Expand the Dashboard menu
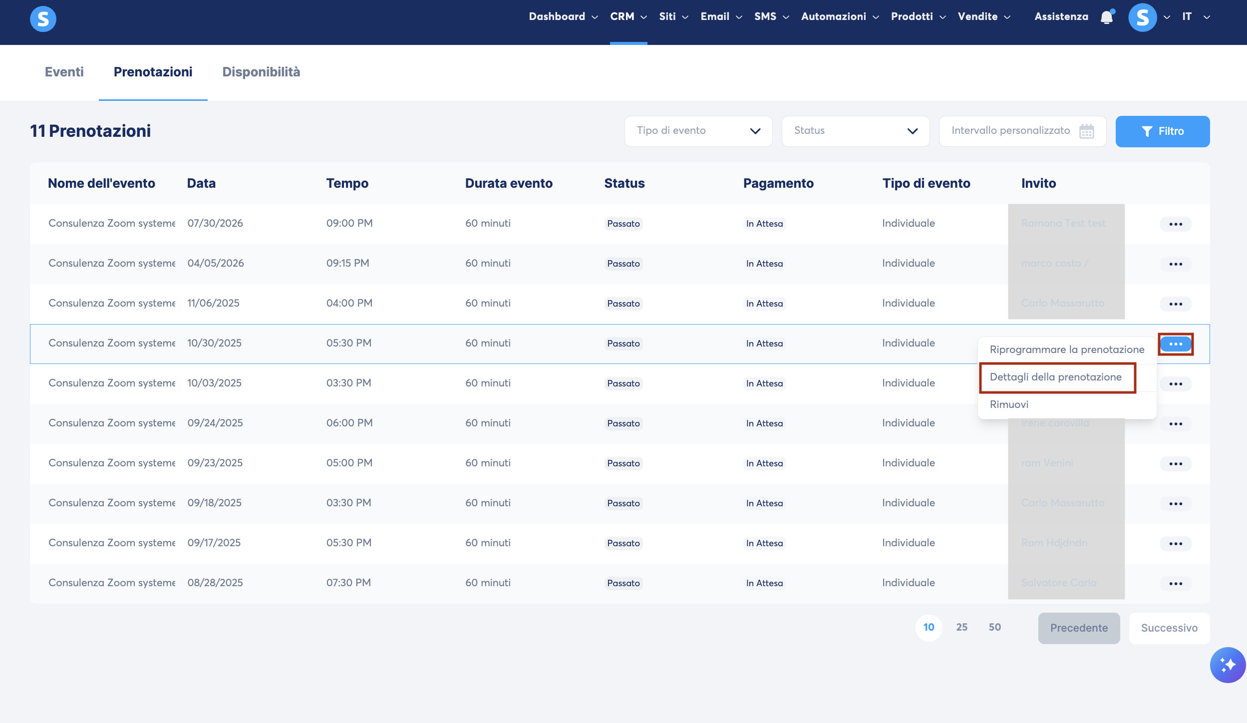Image resolution: width=1247 pixels, height=723 pixels. (x=563, y=16)
